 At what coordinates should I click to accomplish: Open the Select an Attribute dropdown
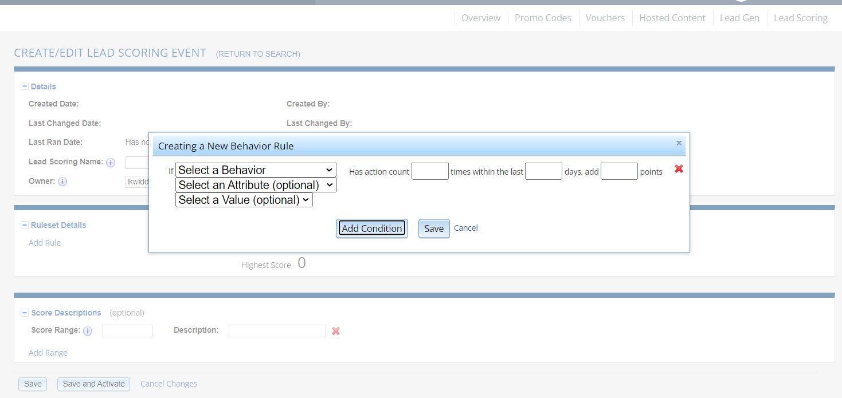point(256,185)
